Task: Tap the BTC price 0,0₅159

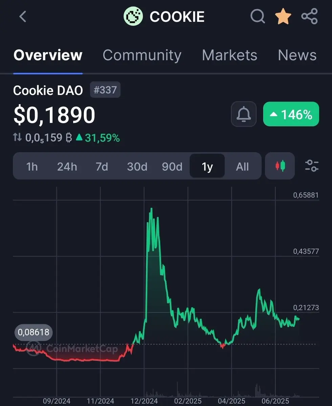Action: point(49,138)
